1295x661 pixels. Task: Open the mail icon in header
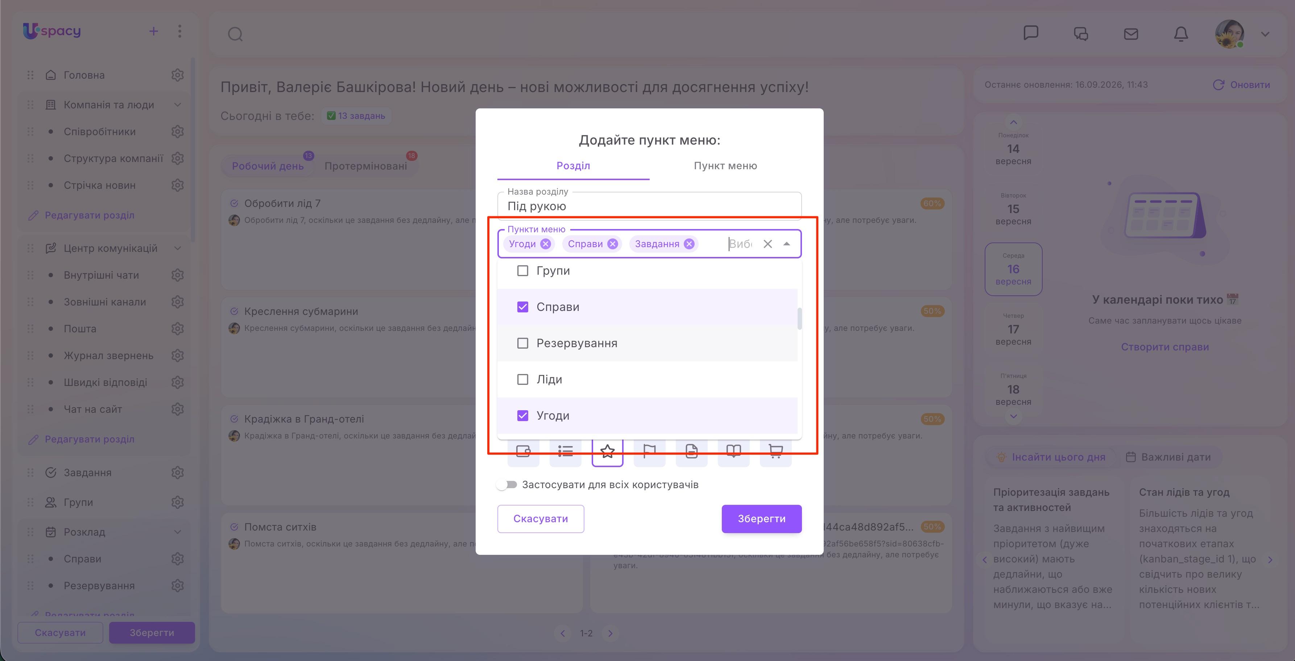pos(1131,34)
